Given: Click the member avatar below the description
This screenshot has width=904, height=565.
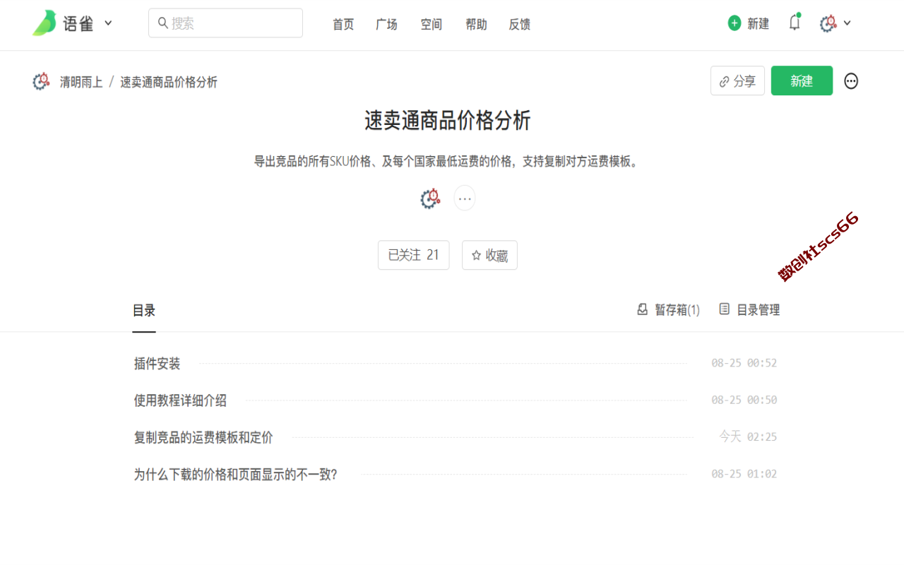Looking at the screenshot, I should pos(430,198).
